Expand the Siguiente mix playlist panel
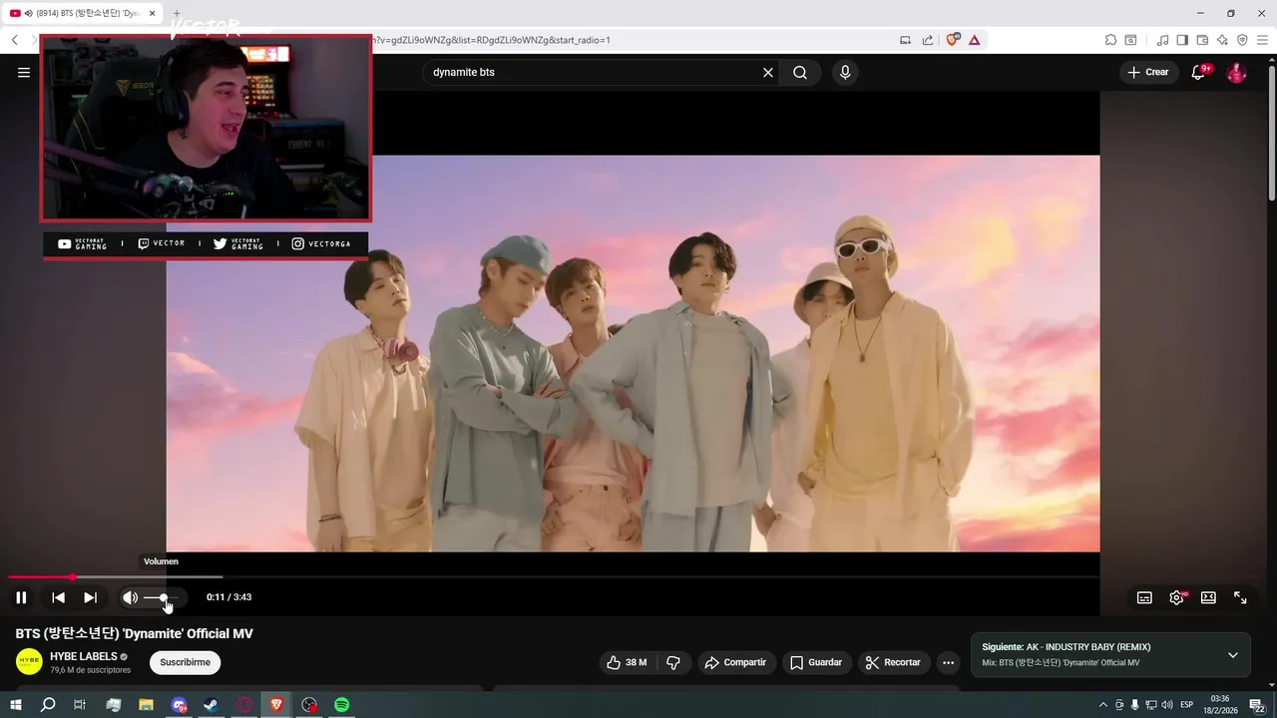The width and height of the screenshot is (1277, 718). click(x=1232, y=655)
